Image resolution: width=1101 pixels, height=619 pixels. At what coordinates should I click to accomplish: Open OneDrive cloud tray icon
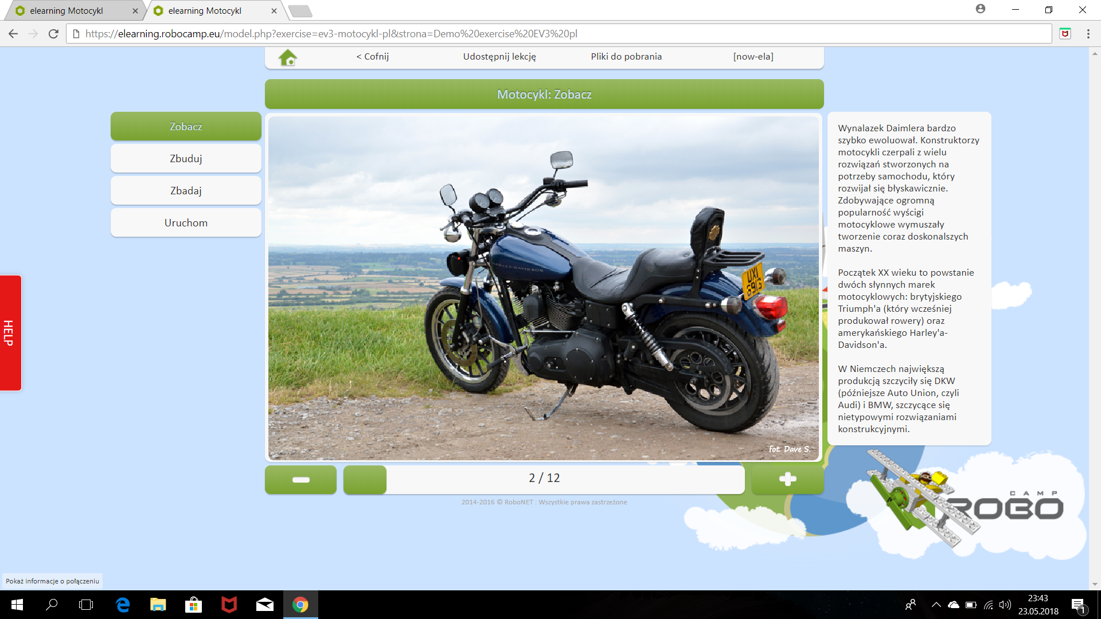point(954,605)
